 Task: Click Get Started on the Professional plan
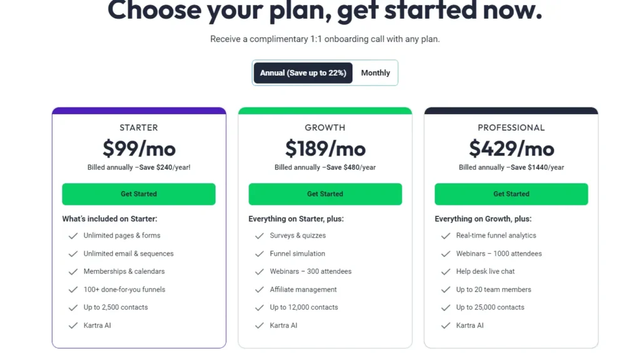511,194
